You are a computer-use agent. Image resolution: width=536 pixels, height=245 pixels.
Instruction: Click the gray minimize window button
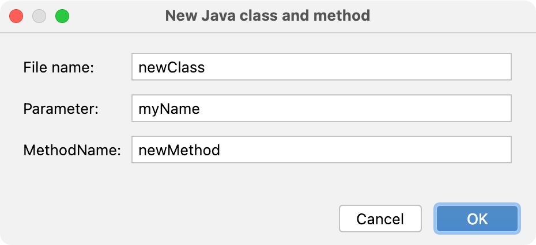39,16
